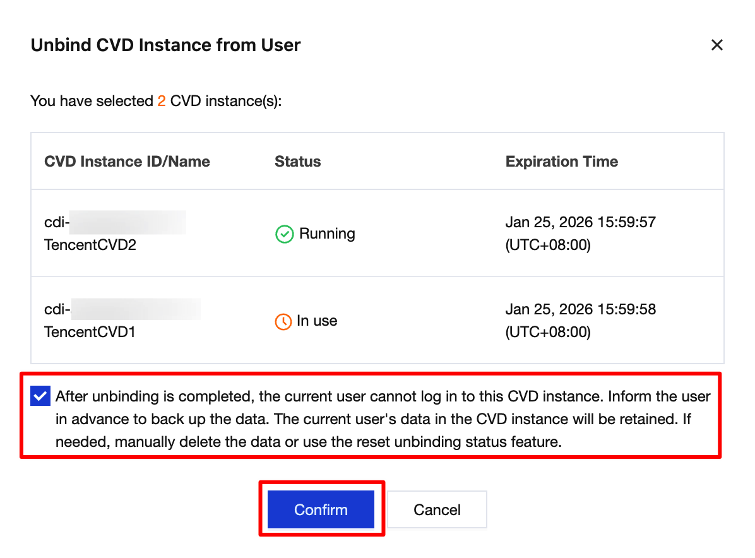Viewport: 755px width, 558px height.
Task: Click the dialog title Unbind CVD Instance from User
Action: [165, 45]
